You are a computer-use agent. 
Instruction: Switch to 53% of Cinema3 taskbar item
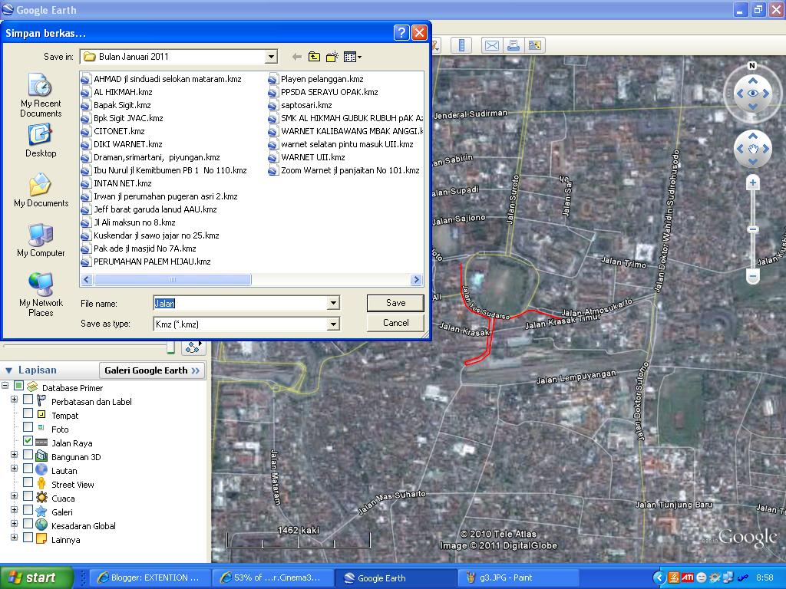coord(271,577)
